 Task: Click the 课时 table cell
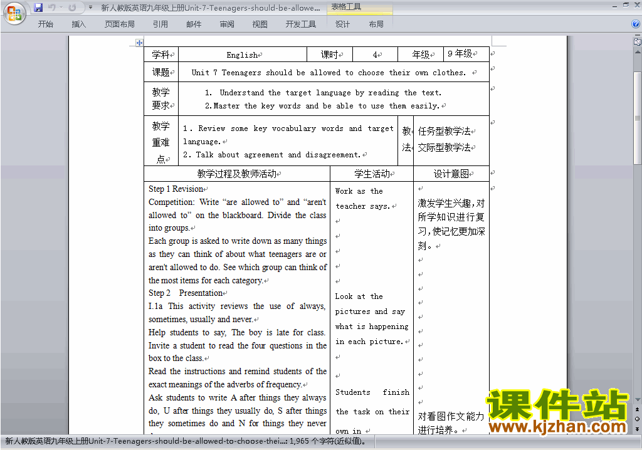coord(330,55)
